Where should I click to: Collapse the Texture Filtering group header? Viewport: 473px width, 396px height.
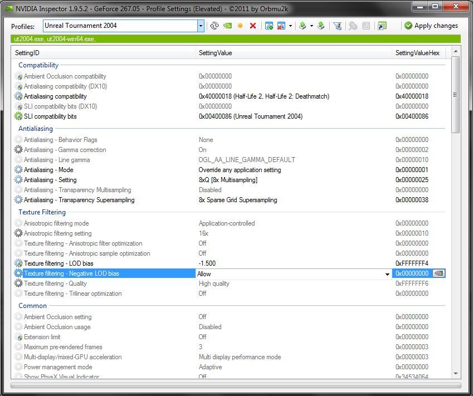(x=42, y=212)
